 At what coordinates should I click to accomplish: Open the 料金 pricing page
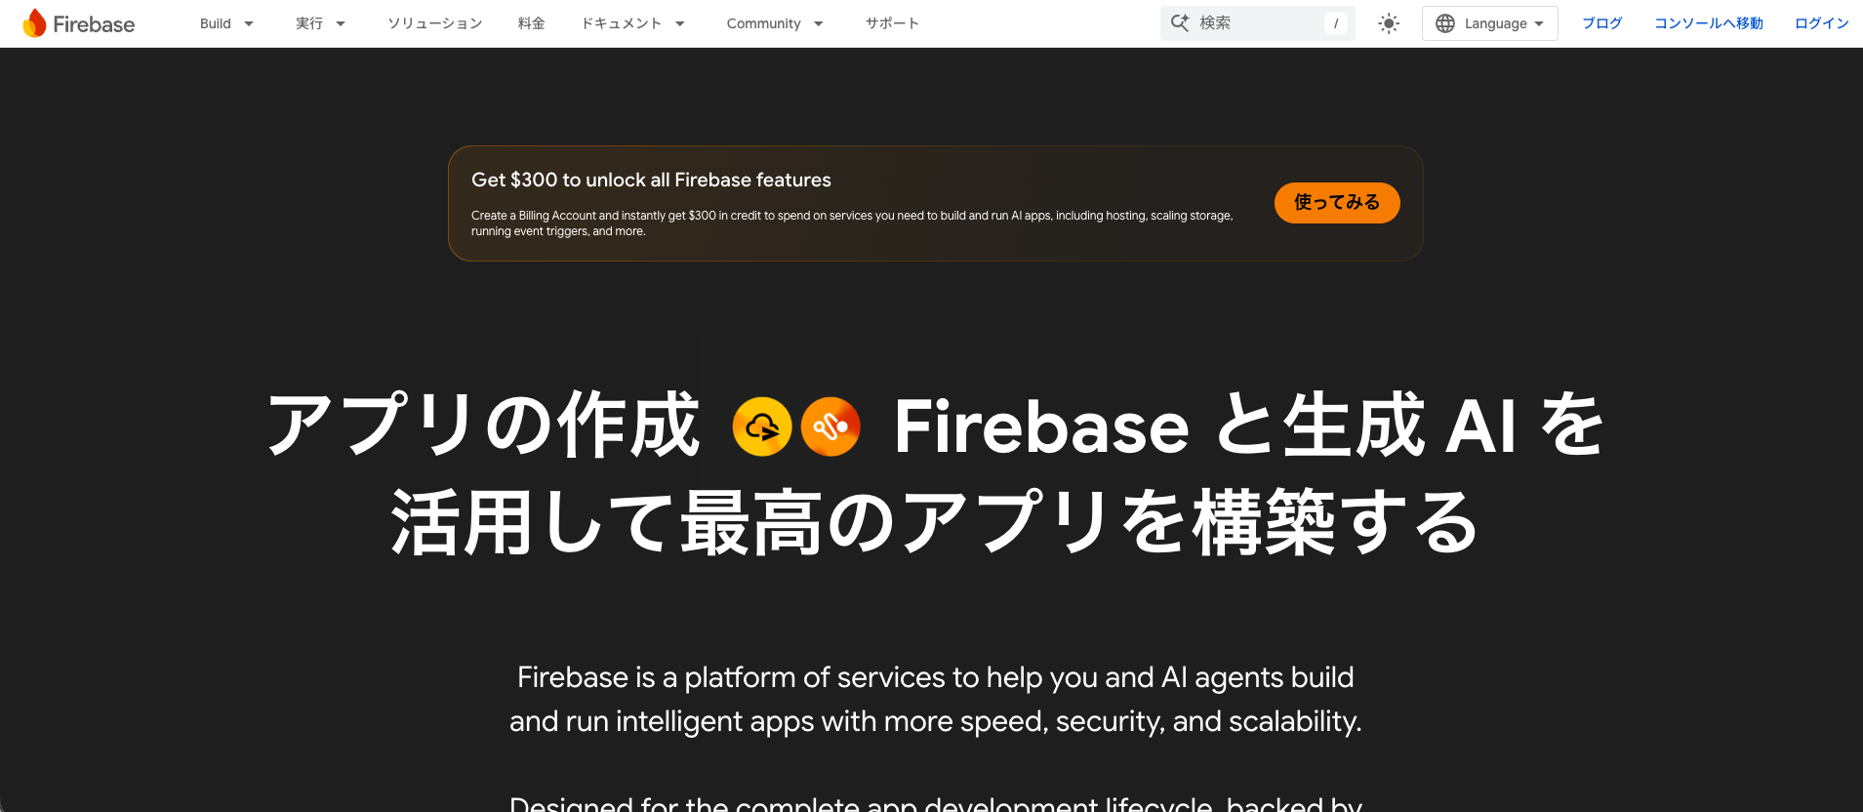[x=532, y=23]
